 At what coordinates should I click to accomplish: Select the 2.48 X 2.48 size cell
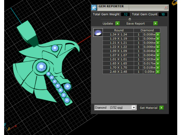click(x=118, y=72)
